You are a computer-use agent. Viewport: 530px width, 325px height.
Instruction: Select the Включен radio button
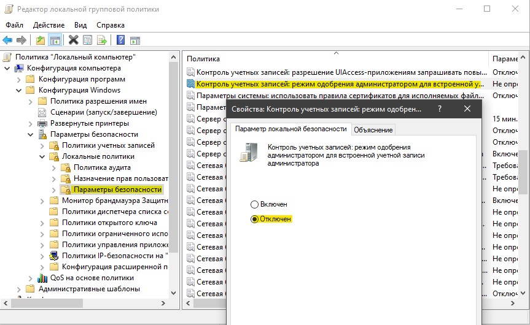coord(254,205)
